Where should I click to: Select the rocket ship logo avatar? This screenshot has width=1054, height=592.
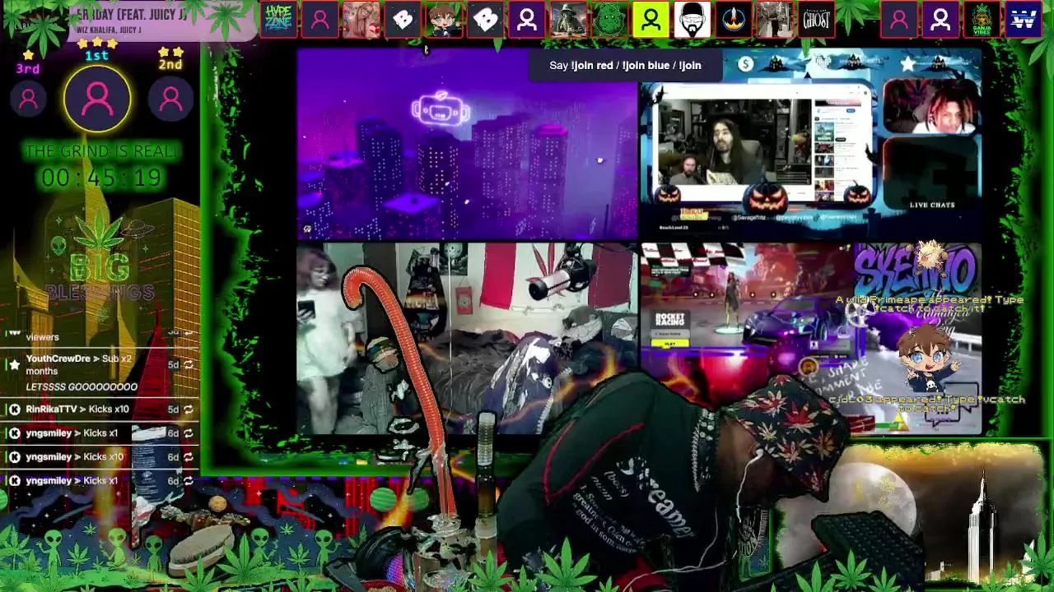pos(734,20)
